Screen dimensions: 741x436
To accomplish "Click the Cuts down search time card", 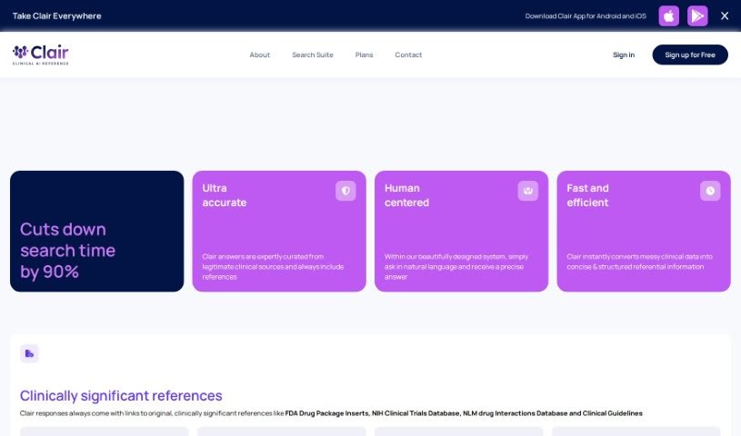I will pos(96,232).
